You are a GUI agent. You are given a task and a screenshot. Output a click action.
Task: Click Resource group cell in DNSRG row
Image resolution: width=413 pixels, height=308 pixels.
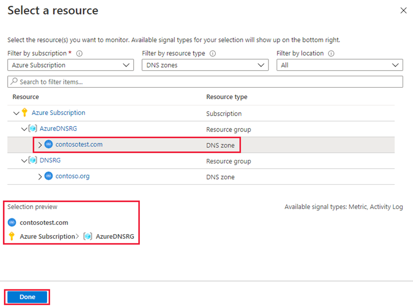[x=229, y=161]
